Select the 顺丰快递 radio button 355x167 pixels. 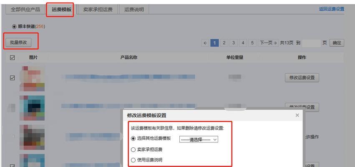(14, 27)
